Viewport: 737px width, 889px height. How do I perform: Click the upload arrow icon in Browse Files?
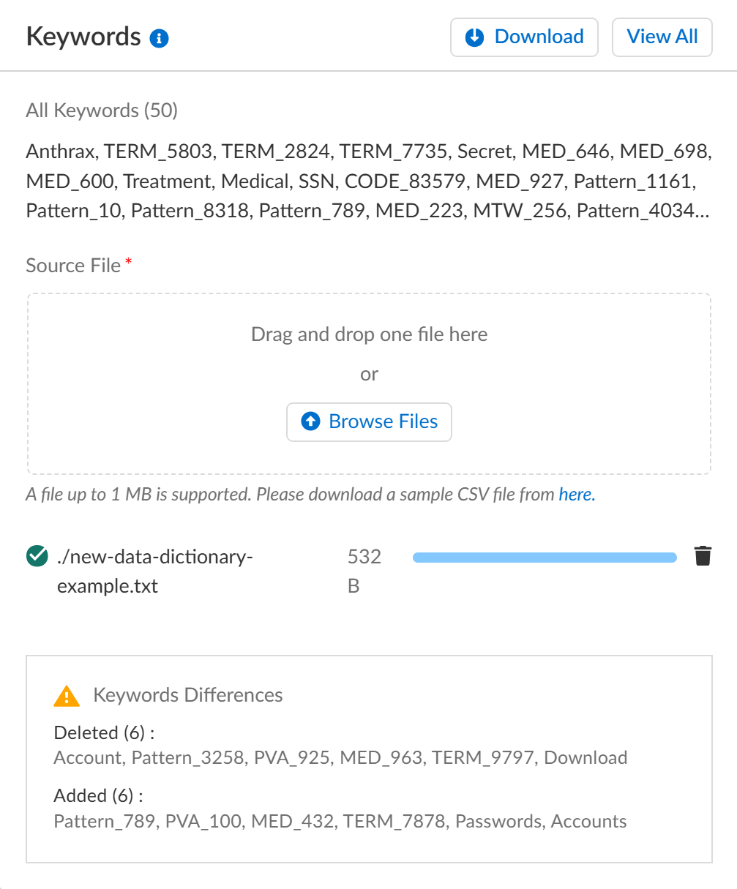coord(311,421)
